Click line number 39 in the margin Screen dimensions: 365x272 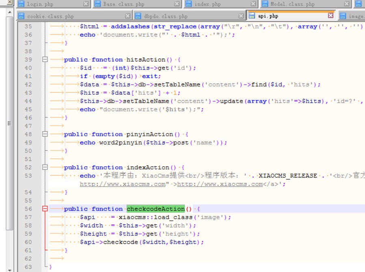pos(28,59)
